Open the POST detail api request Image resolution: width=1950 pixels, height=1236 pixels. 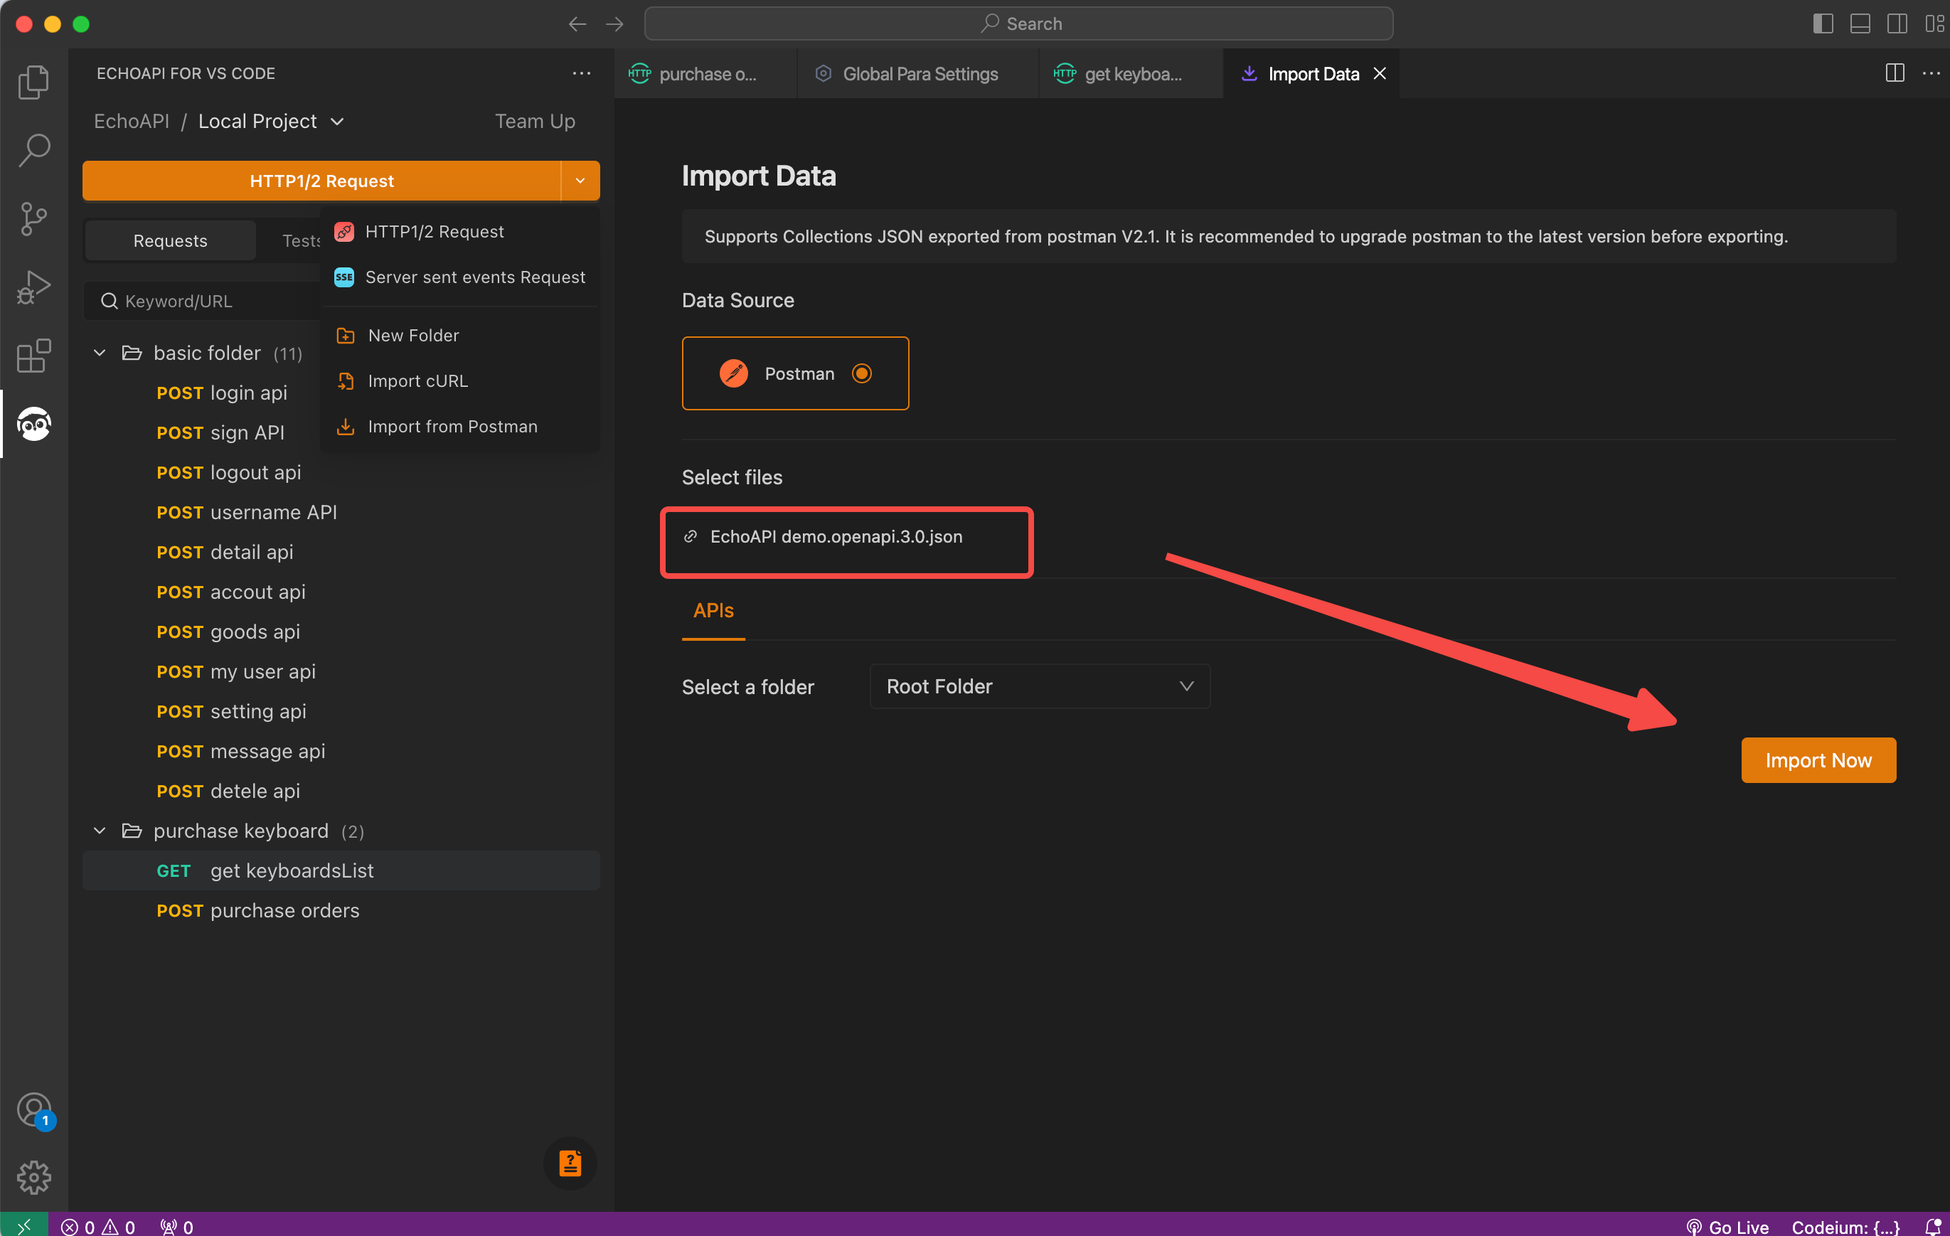pyautogui.click(x=341, y=552)
